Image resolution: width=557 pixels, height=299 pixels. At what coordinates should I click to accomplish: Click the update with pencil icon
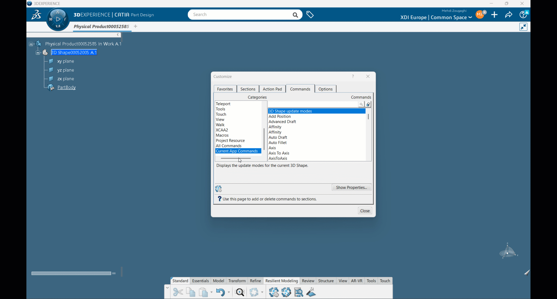point(286,292)
